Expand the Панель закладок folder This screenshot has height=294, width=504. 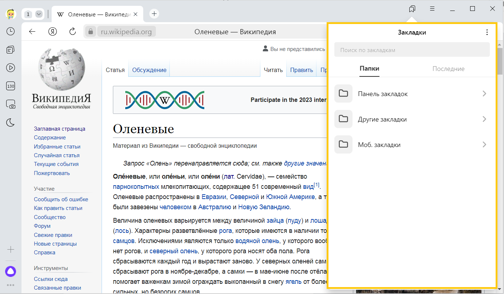(412, 94)
